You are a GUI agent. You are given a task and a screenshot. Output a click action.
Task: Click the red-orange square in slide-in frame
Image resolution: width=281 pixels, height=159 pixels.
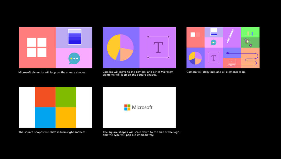point(45,97)
